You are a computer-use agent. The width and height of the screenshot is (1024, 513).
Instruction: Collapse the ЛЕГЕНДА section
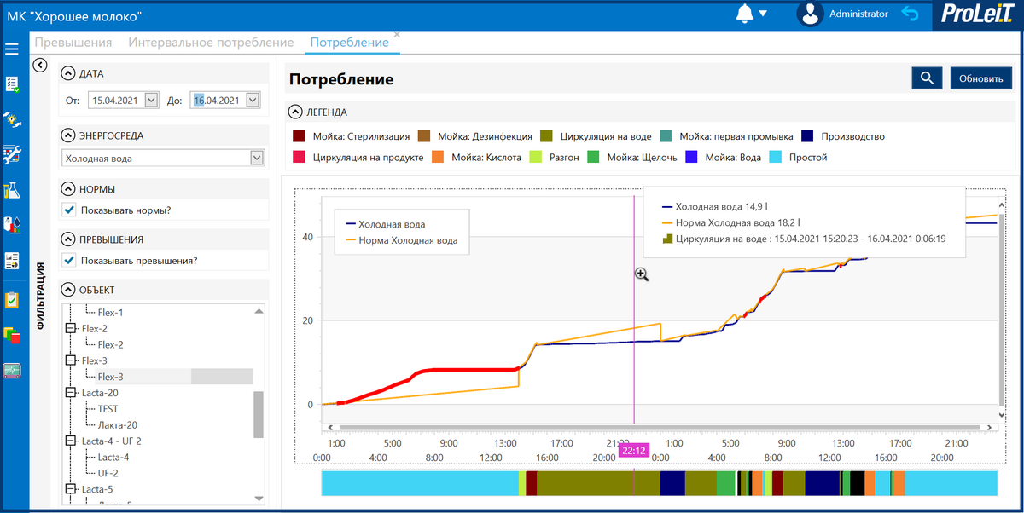[295, 112]
